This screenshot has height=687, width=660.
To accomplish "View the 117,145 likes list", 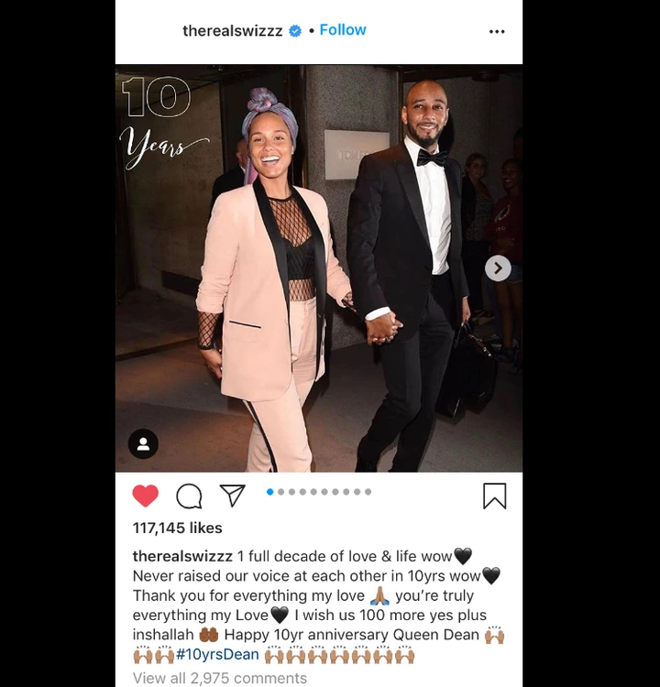I will tap(178, 528).
